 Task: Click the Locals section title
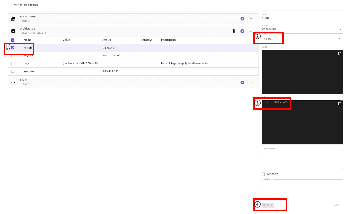click(24, 80)
